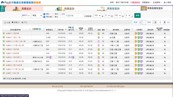Screen dimensions: 173x97
Task: Uncheck the 房地 checkbox
Action: (x=44, y=14)
